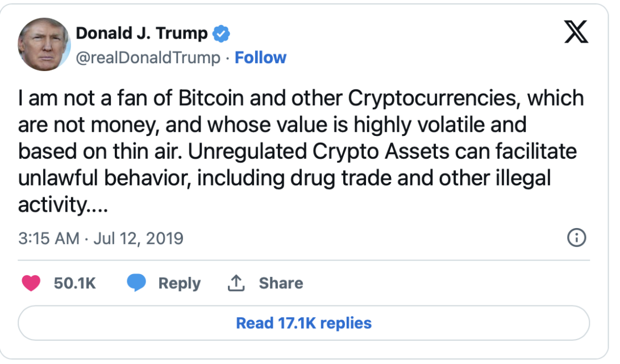This screenshot has height=364, width=620.
Task: Open the circled info icon beside the timestamp
Action: click(576, 238)
